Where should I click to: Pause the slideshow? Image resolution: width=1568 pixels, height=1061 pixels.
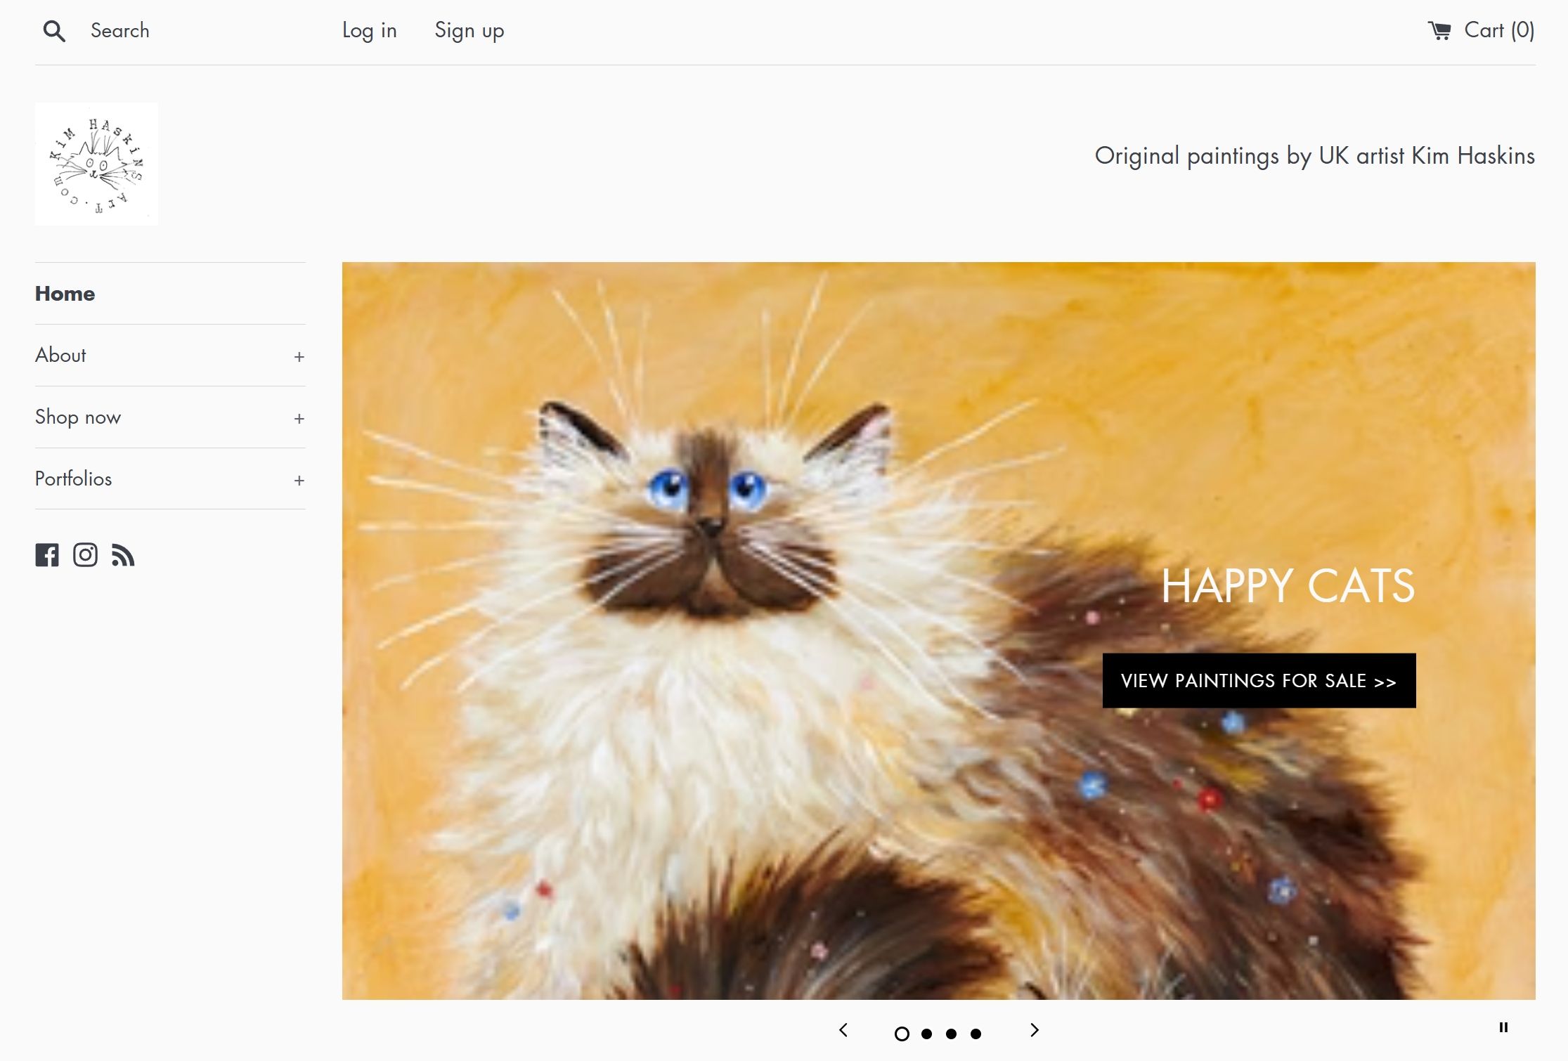click(1503, 1027)
